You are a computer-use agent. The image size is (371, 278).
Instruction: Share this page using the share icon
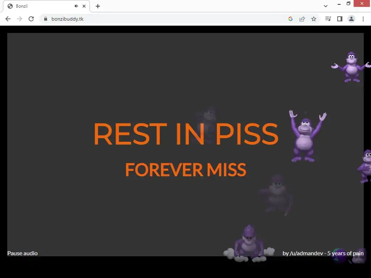[302, 19]
